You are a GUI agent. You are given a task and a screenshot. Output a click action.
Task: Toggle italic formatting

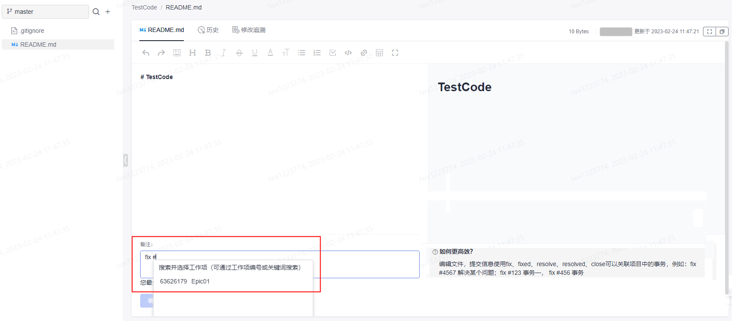[x=224, y=53]
